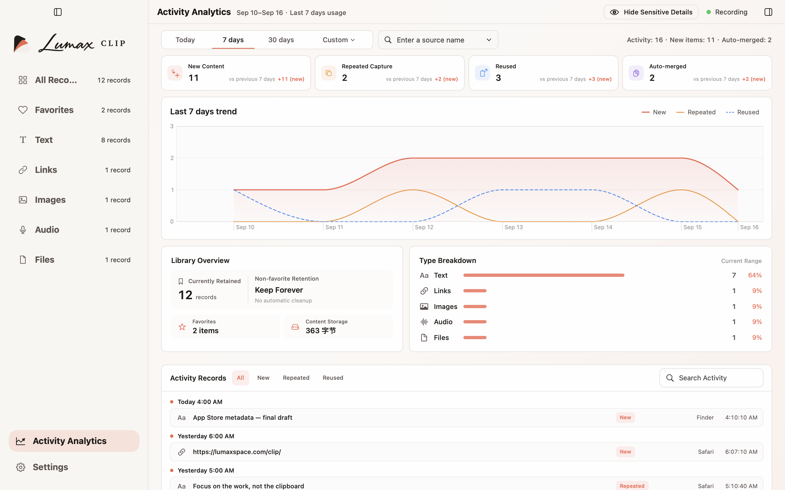This screenshot has height=490, width=785.
Task: Open Activity Analytics in the sidebar
Action: 74,441
